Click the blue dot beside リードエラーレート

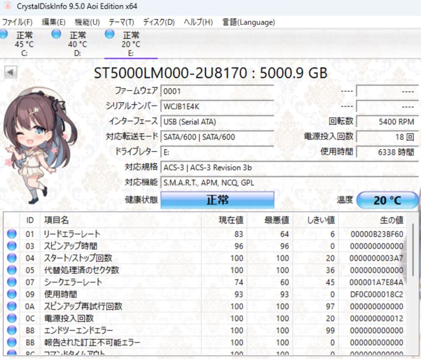point(12,233)
